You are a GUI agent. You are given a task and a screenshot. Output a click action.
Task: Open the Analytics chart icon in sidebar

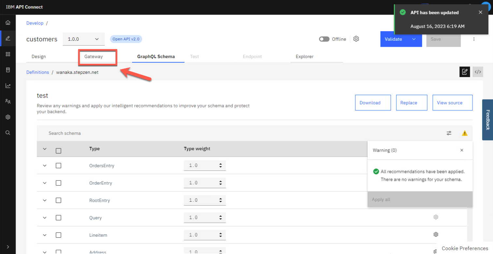[x=8, y=86]
